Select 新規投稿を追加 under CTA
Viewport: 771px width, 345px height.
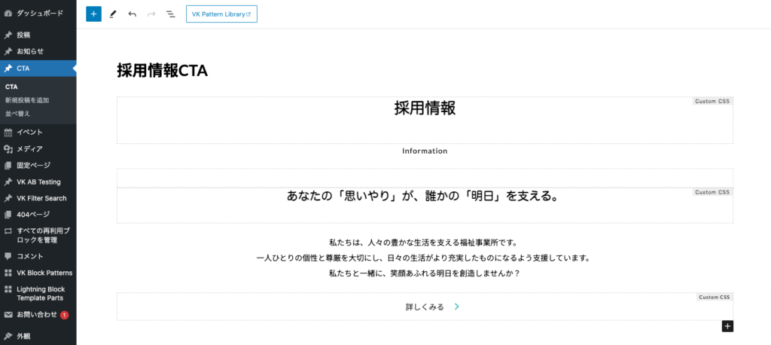click(27, 100)
